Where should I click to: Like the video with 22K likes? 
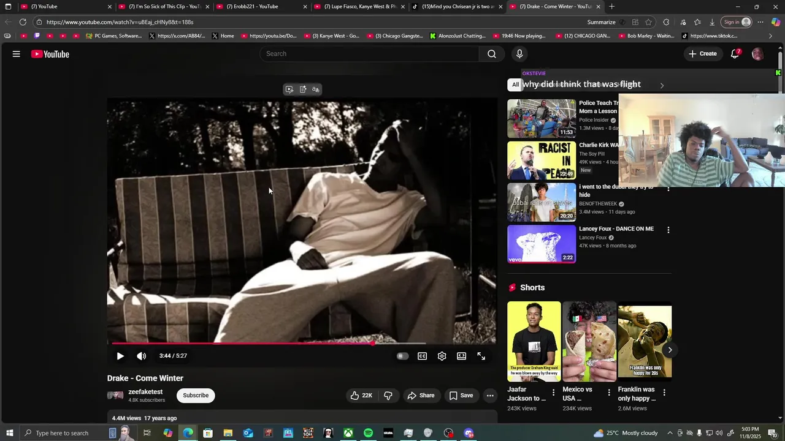[x=361, y=396]
